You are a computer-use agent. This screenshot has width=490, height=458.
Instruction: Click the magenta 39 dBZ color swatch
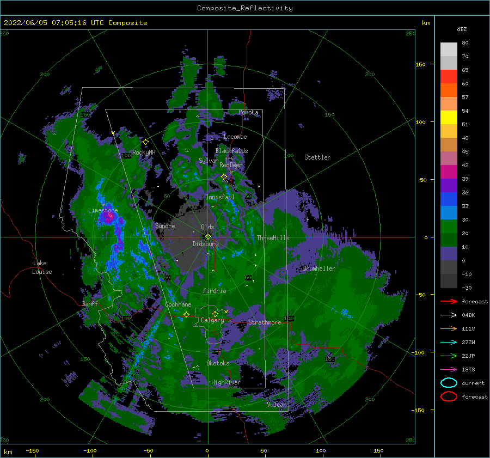click(449, 172)
